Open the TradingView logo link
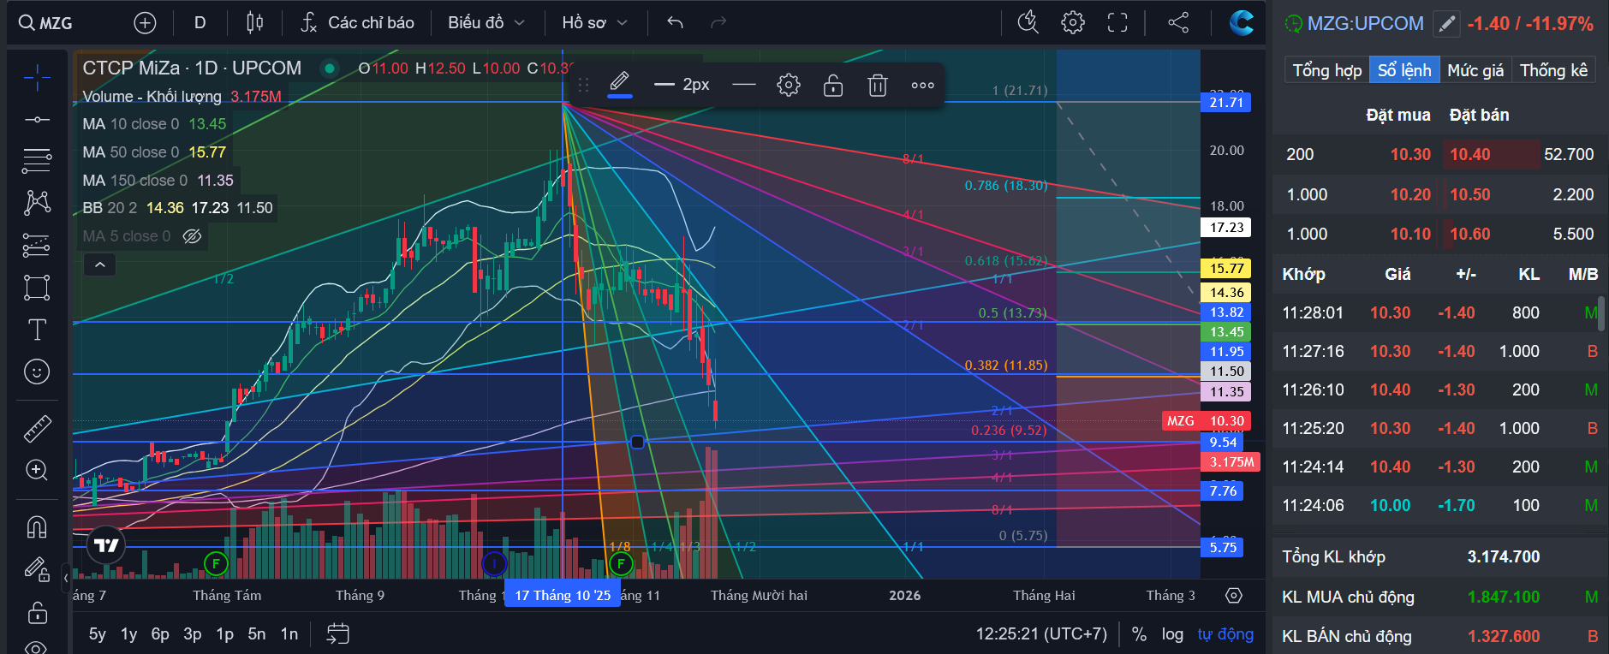 click(x=106, y=545)
